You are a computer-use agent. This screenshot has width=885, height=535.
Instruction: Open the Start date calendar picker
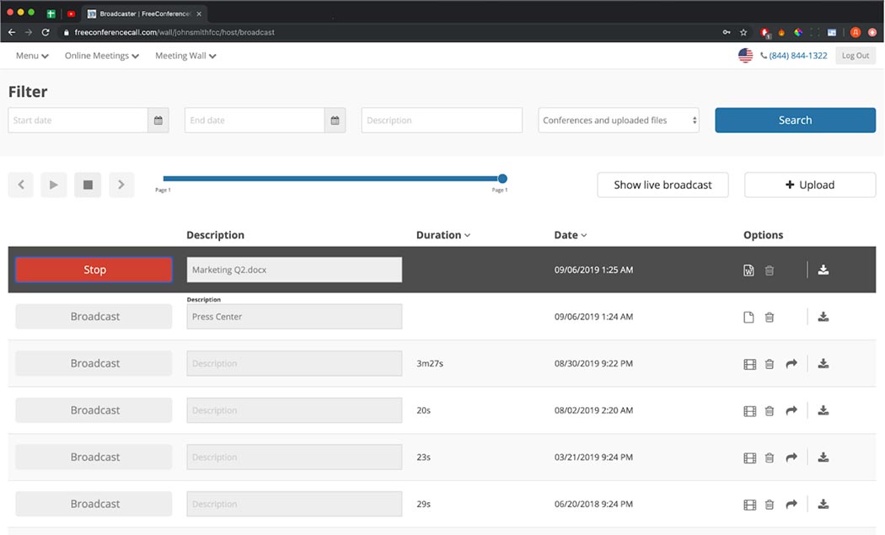(x=158, y=120)
